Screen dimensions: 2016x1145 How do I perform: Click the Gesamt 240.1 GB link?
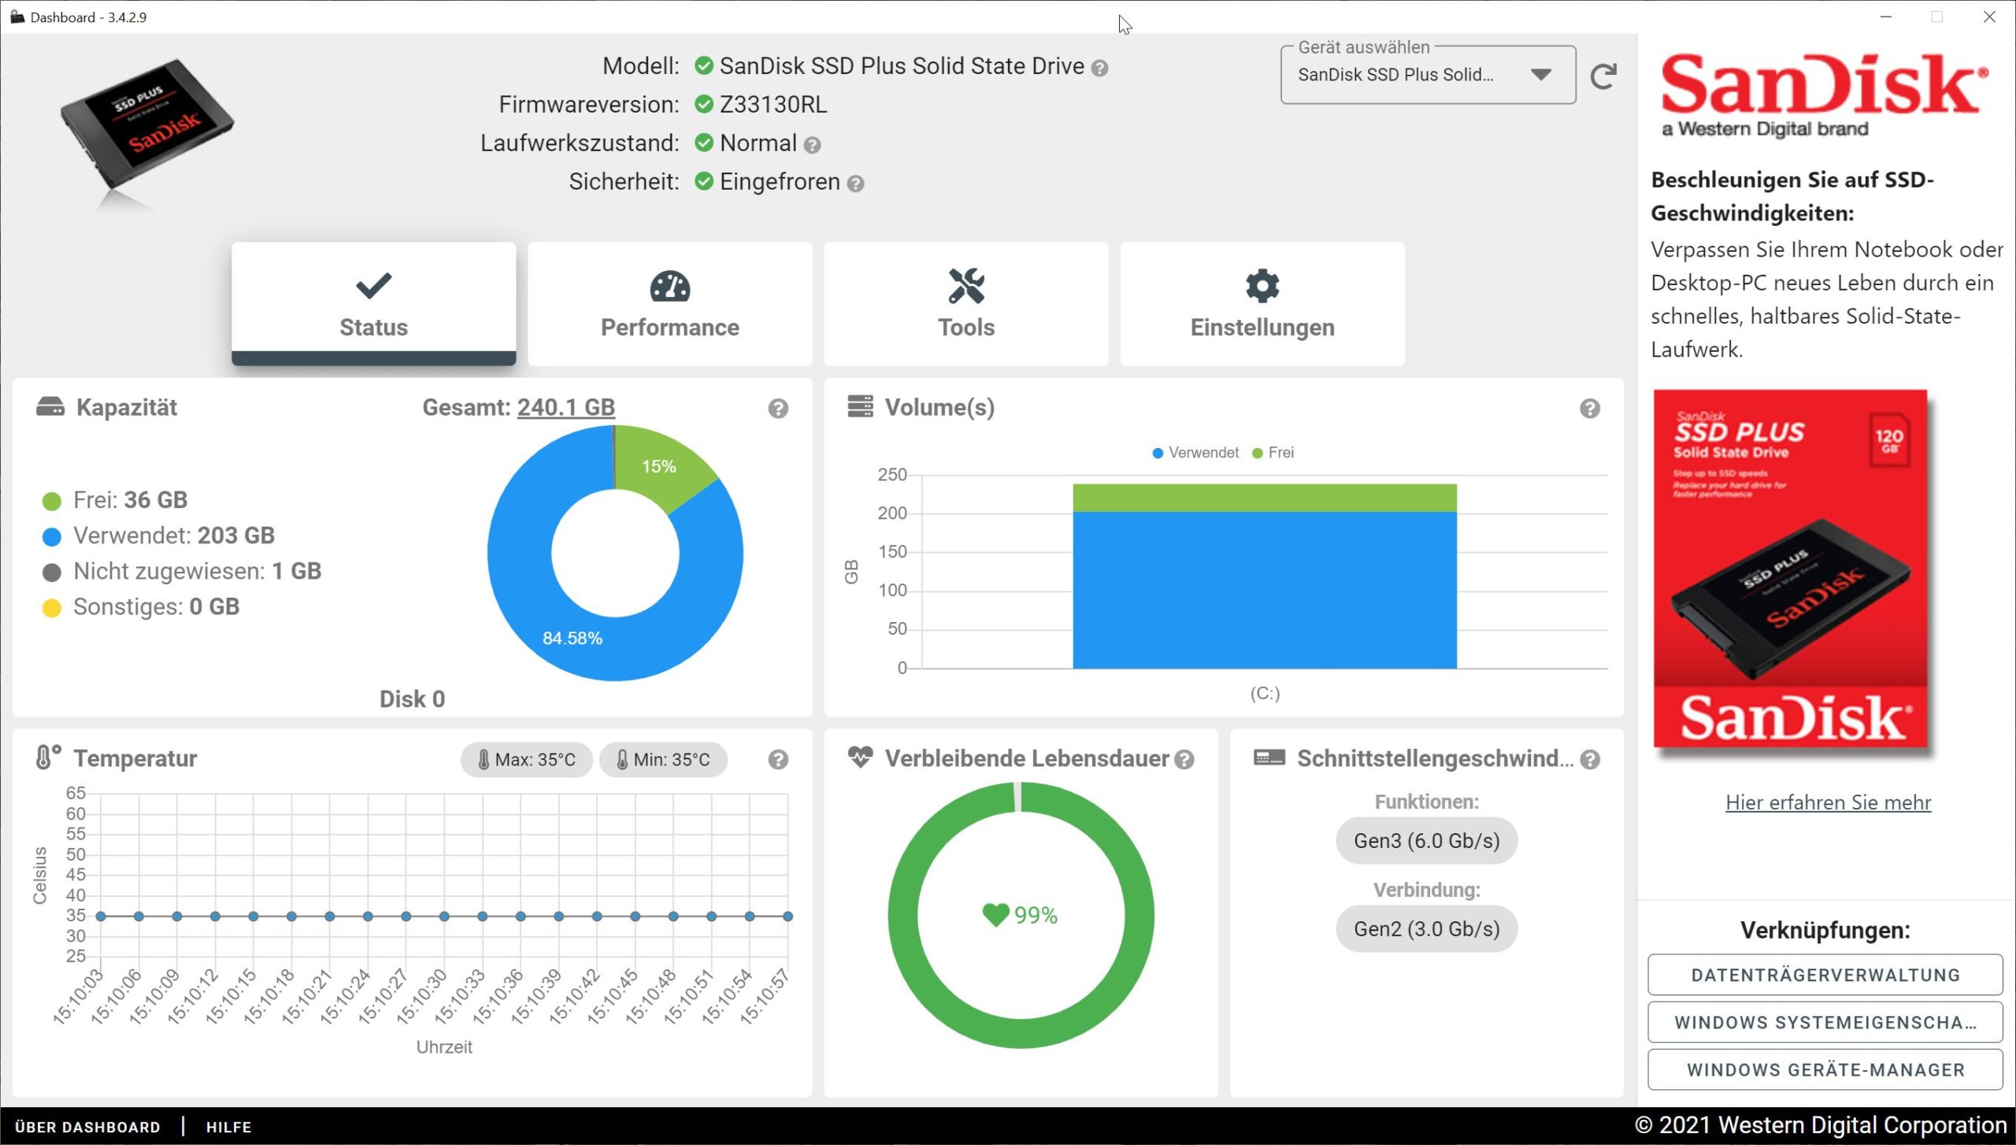tap(565, 407)
